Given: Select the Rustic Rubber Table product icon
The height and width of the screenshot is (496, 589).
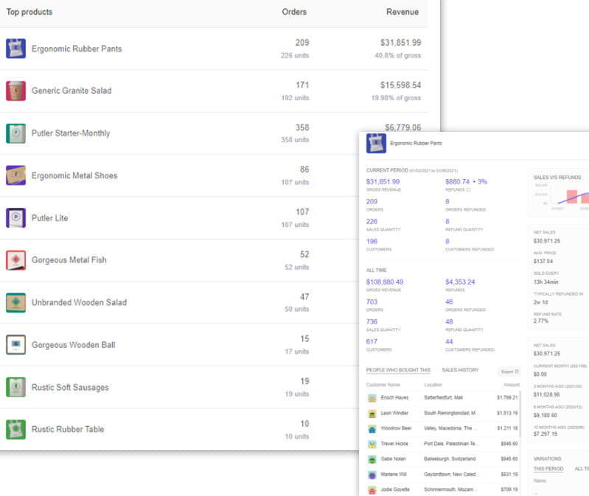Looking at the screenshot, I should (x=15, y=429).
